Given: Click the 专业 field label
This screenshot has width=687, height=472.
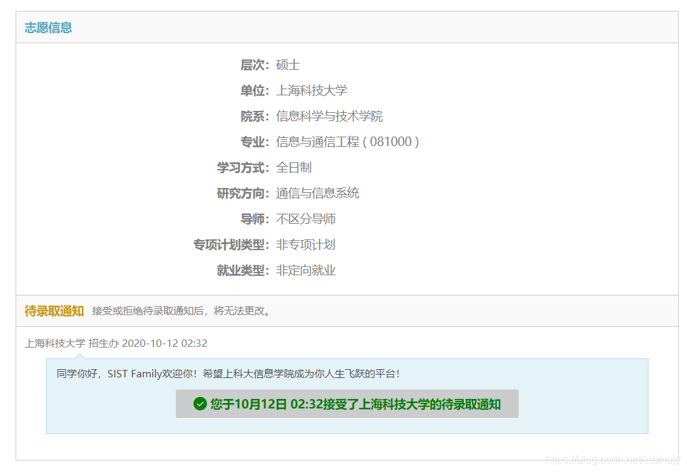Looking at the screenshot, I should click(254, 142).
